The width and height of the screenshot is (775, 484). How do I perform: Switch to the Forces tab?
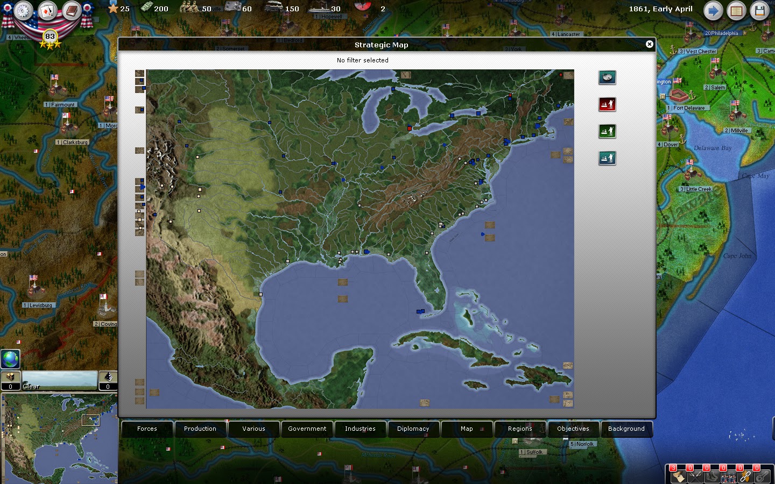point(146,429)
